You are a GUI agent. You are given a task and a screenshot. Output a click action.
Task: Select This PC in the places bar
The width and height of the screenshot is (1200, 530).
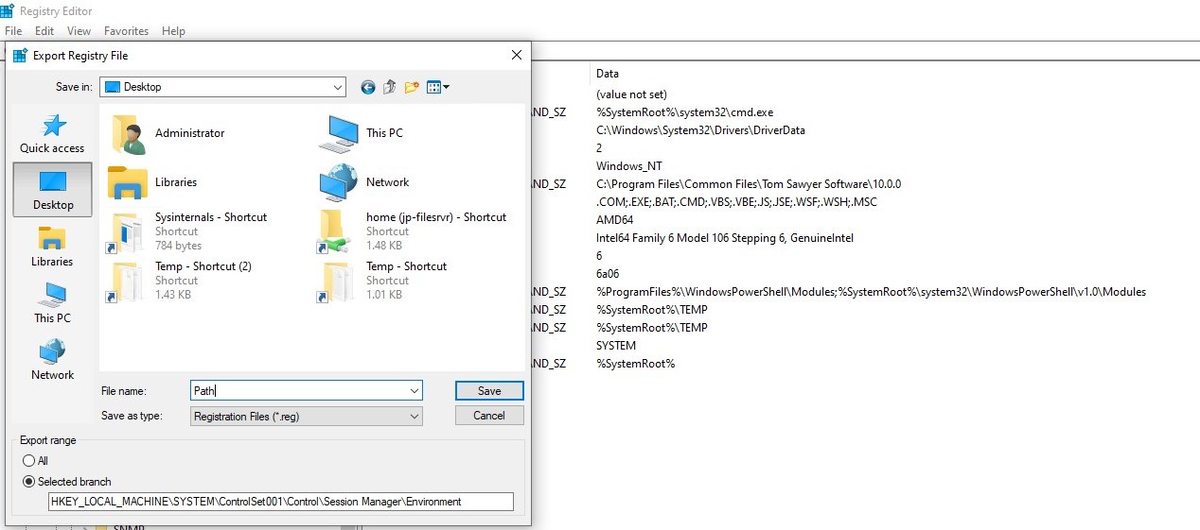pyautogui.click(x=52, y=303)
